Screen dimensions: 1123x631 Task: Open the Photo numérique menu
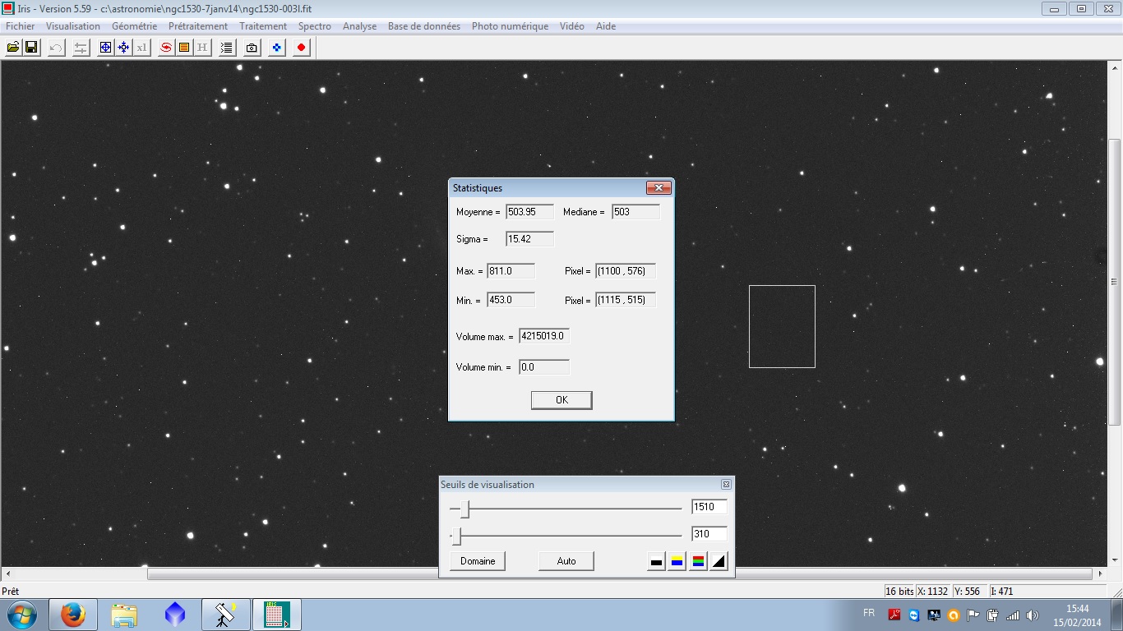pos(510,26)
